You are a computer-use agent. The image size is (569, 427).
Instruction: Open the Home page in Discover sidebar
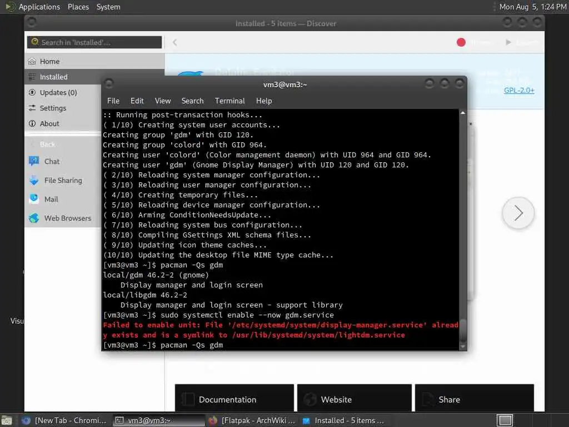[94, 61]
